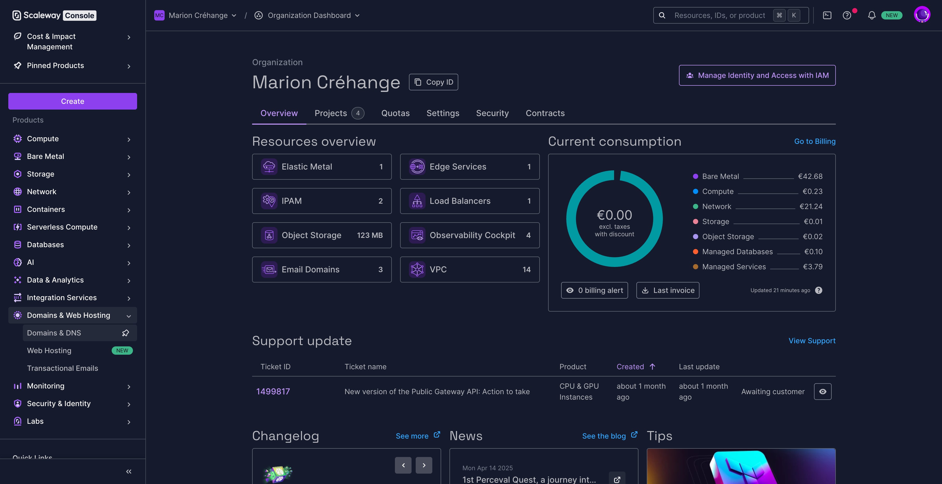Open Organization Dashboard breadcrumb dropdown

coord(307,15)
